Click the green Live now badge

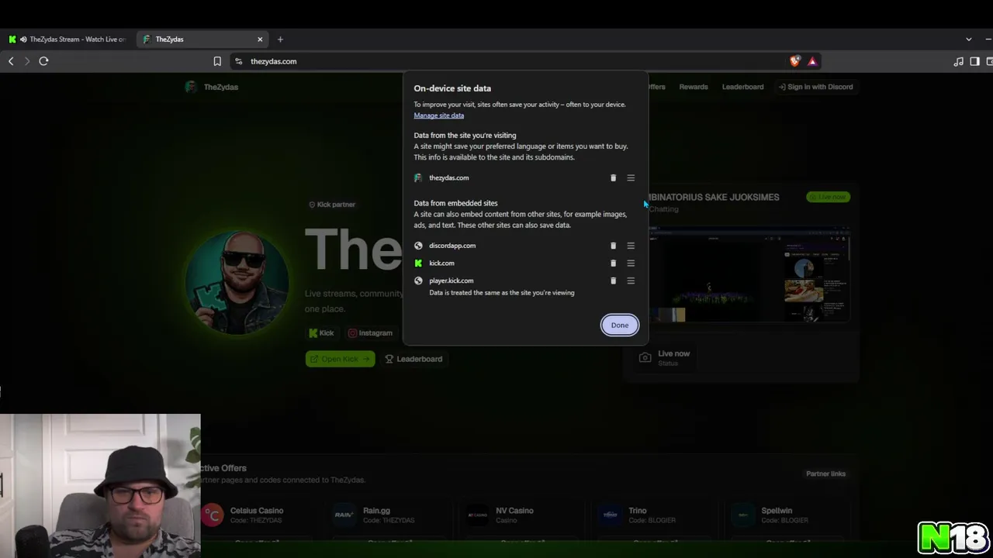point(828,197)
